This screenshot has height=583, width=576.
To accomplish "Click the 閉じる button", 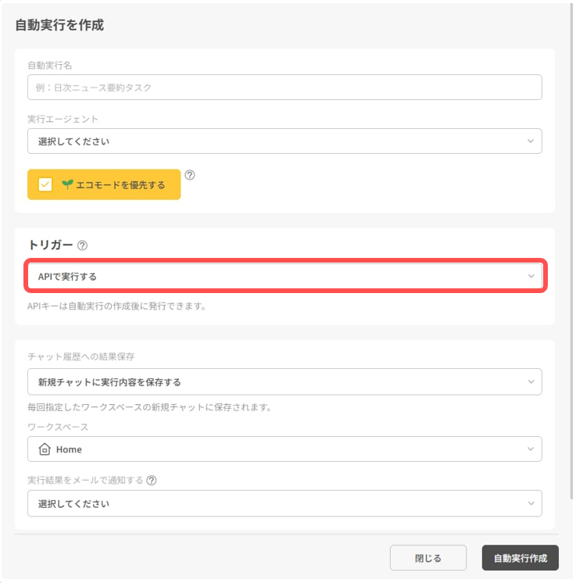I will (x=428, y=558).
